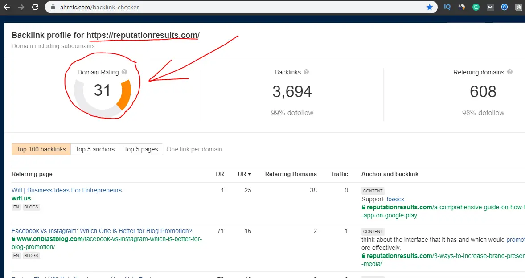Click the basics anchor text link
525x278 pixels.
tap(395, 199)
